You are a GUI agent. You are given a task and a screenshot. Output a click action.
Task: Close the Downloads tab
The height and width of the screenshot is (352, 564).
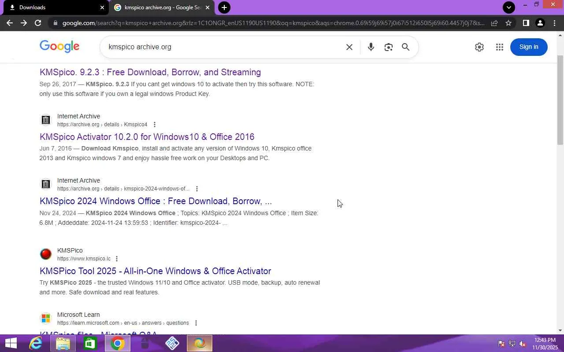[x=102, y=7]
